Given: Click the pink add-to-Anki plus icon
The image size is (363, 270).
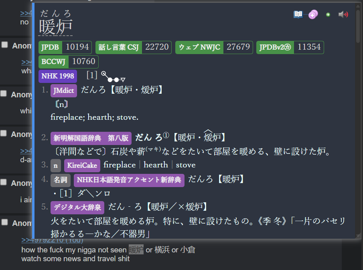Looking at the screenshot, I should point(313,14).
